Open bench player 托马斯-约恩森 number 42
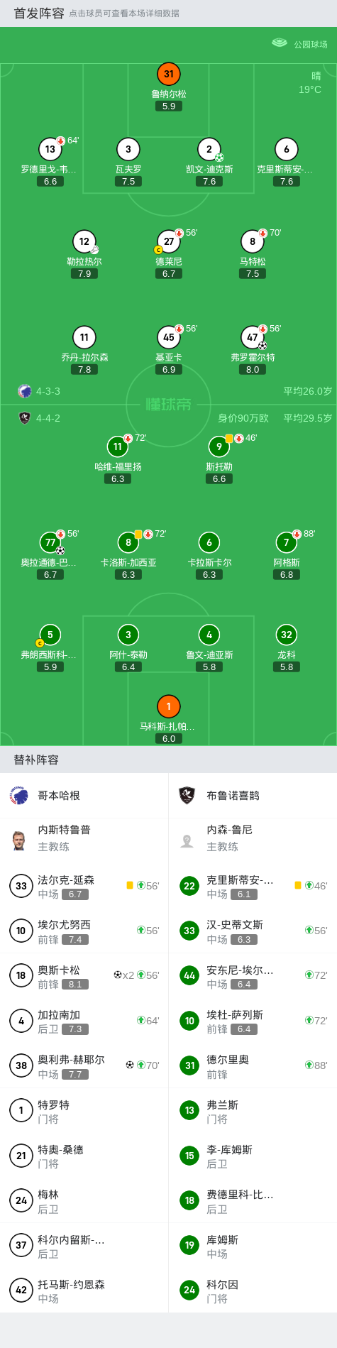This screenshot has width=337, height=1348. [x=84, y=1290]
